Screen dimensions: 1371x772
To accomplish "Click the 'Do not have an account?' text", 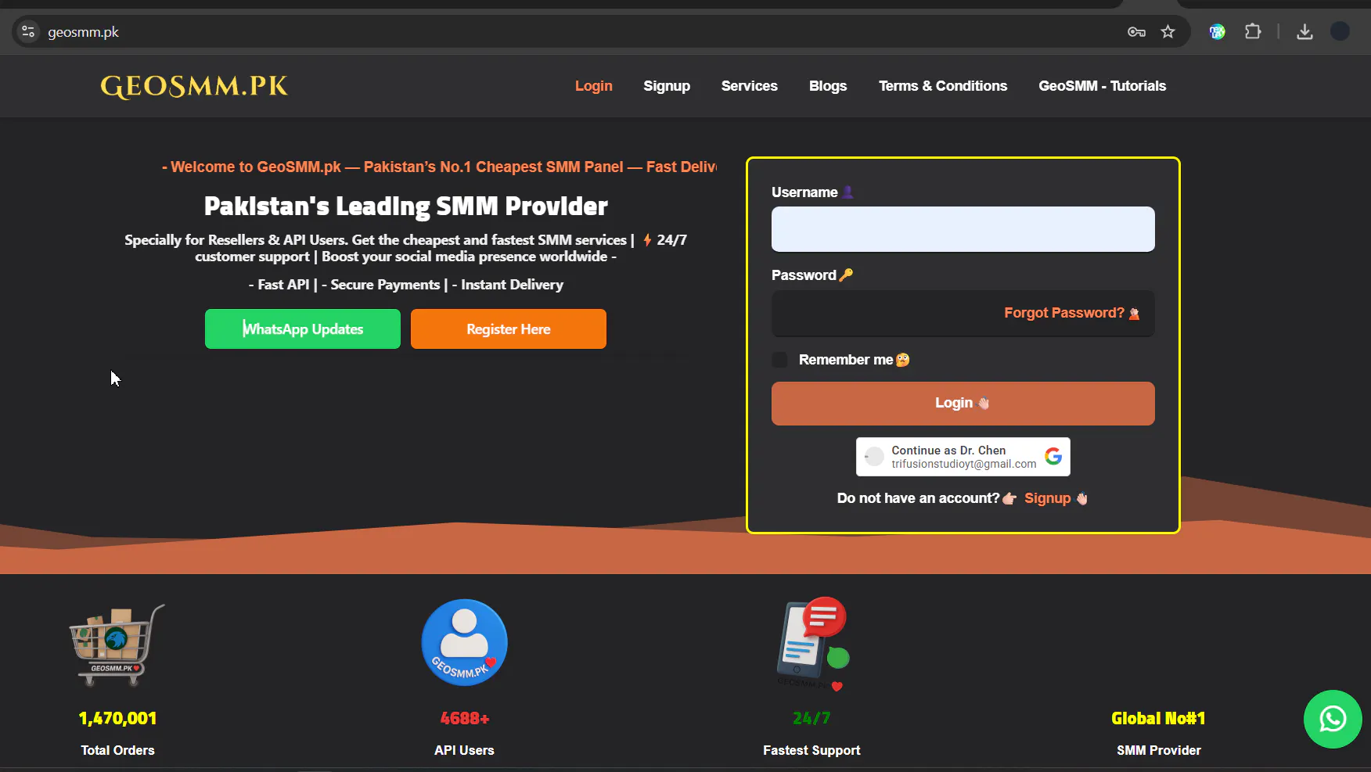I will [x=919, y=498].
